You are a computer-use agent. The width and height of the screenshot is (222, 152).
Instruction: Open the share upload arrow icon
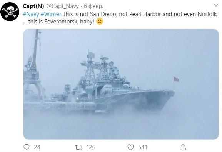pos(183,147)
